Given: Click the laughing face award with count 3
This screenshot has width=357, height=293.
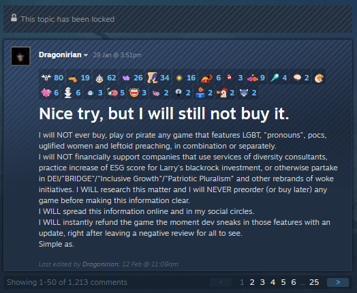Looking at the screenshot, I should [x=138, y=93].
